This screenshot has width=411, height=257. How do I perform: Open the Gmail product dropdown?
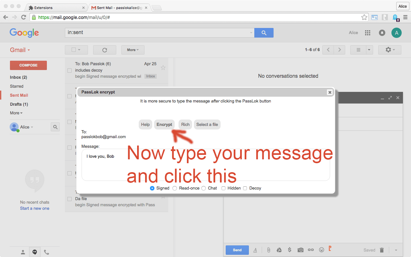(x=20, y=50)
